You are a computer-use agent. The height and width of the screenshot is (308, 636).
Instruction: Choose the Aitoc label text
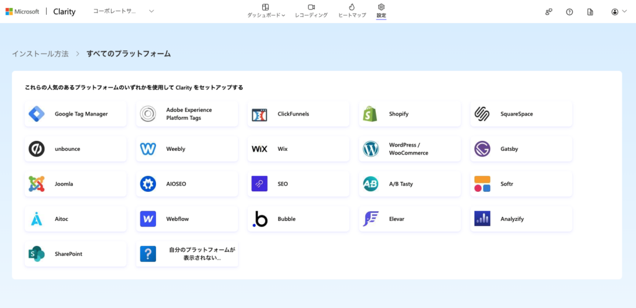point(61,219)
